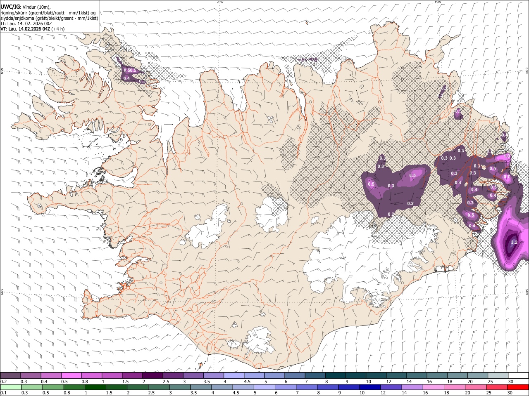Click the '20W' longitude label

pyautogui.click(x=220, y=2)
